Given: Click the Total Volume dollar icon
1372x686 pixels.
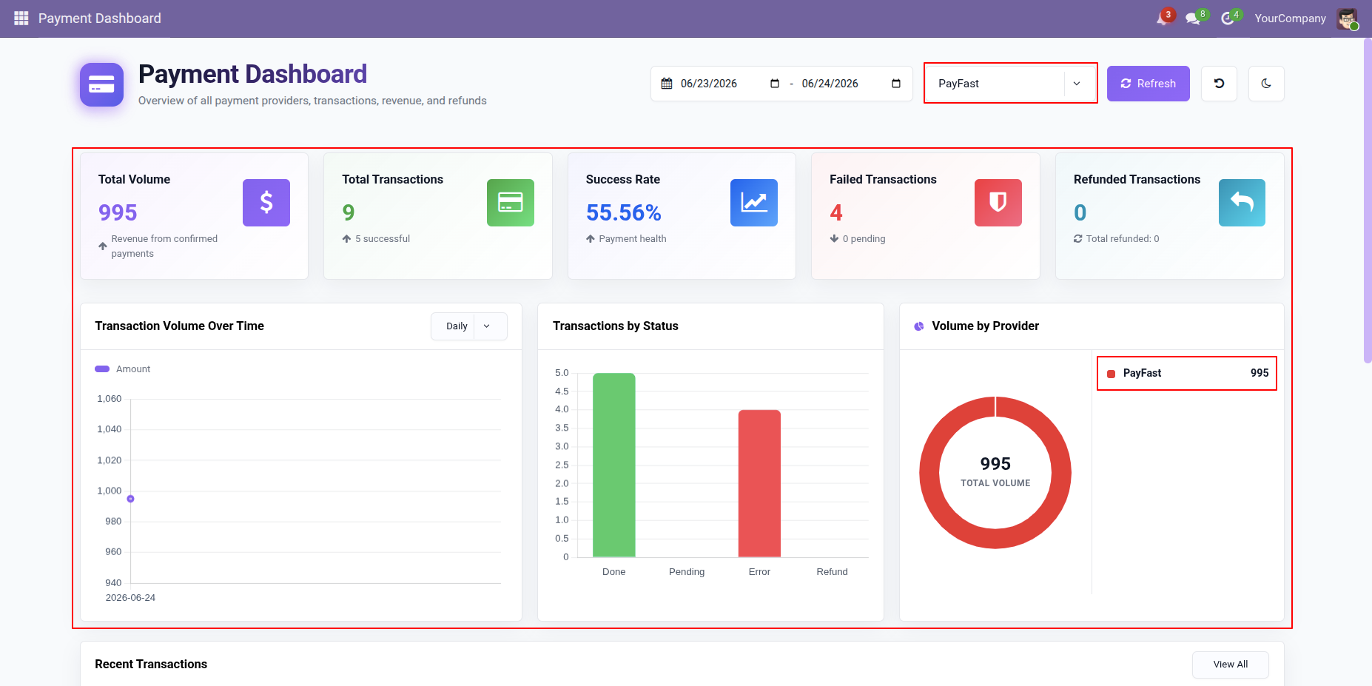Looking at the screenshot, I should tap(266, 203).
